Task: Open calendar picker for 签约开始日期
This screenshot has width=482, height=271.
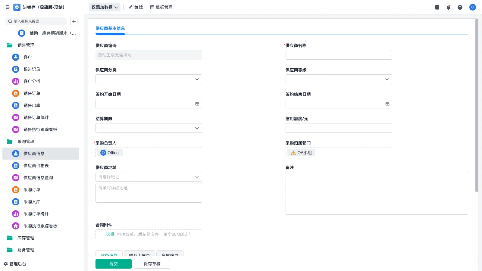Action: [x=197, y=104]
